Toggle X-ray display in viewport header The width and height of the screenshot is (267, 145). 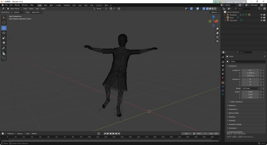(204, 9)
